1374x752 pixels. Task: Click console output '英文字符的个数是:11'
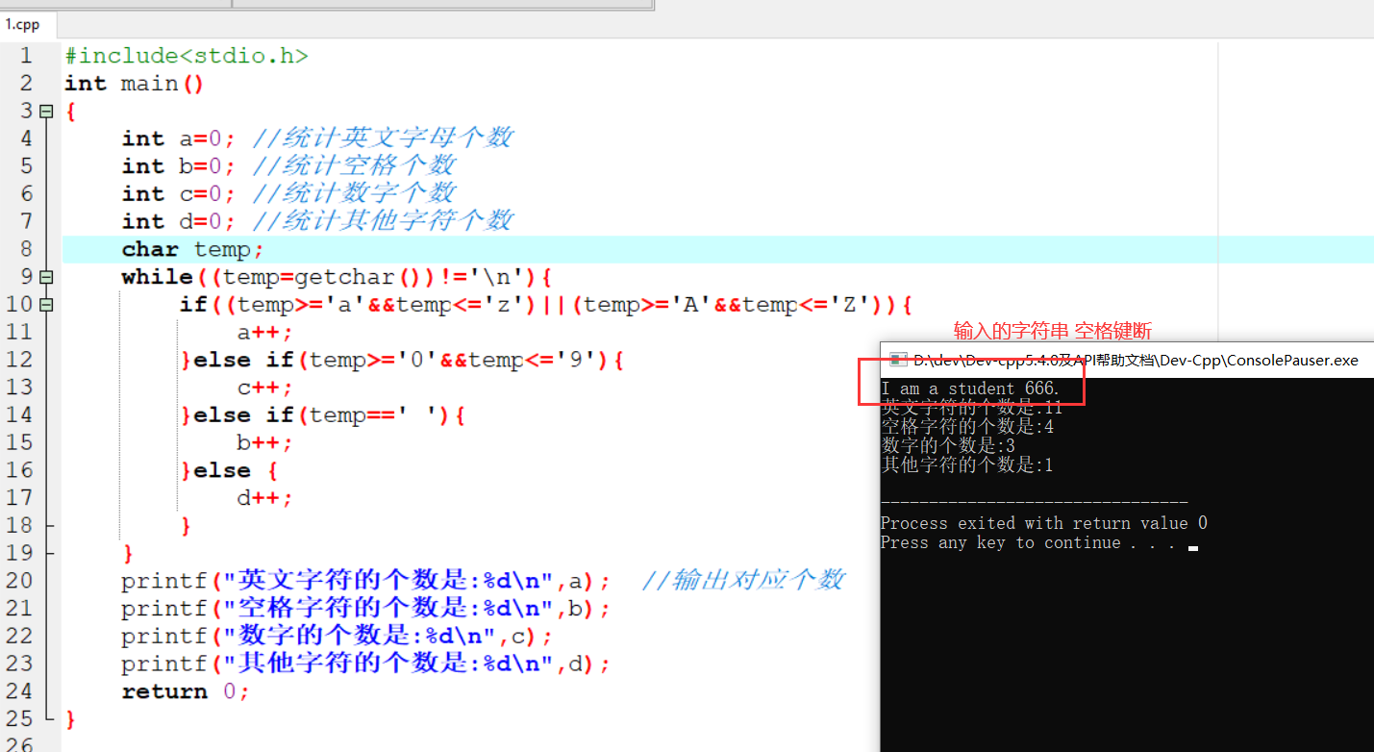[972, 408]
